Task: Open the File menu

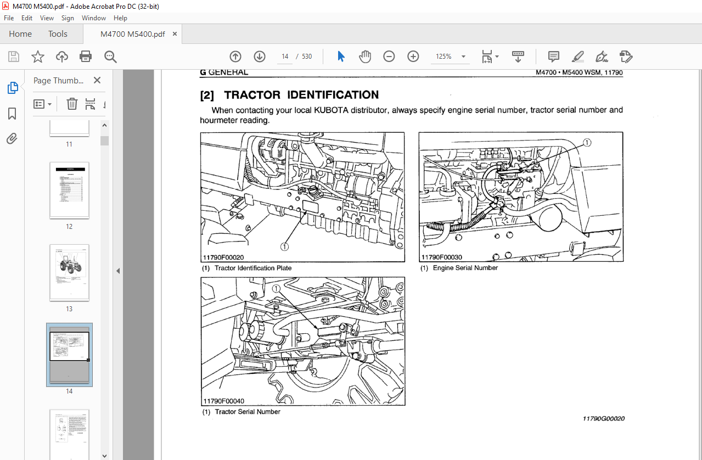Action: [x=9, y=18]
